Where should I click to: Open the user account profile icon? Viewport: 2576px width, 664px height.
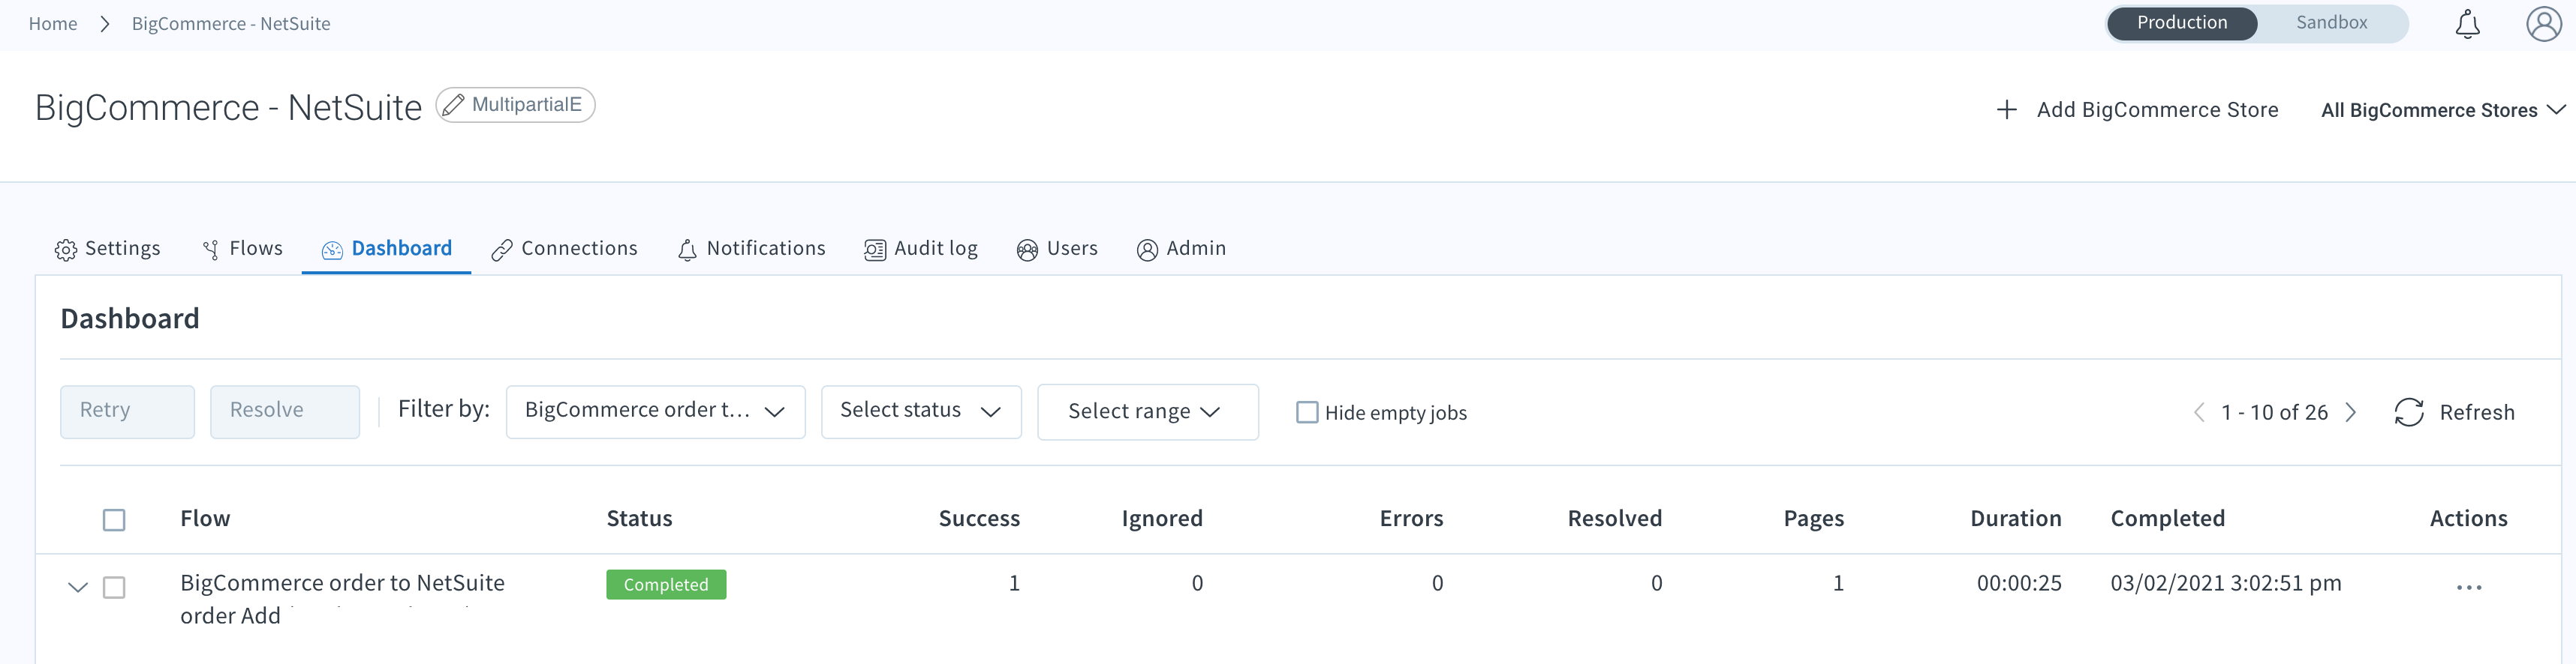click(x=2543, y=24)
